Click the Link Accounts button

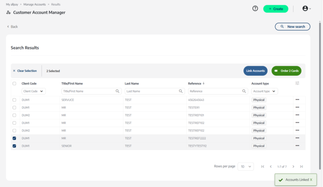tap(256, 71)
